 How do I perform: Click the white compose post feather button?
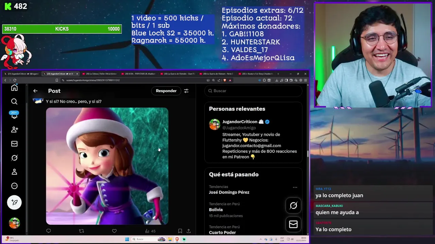(14, 202)
